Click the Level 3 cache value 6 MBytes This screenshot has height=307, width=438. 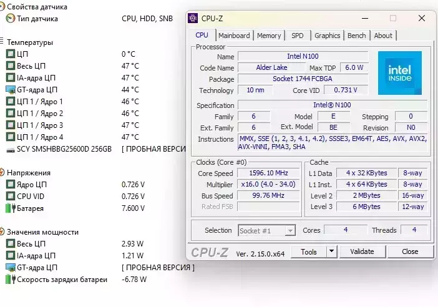(366, 207)
